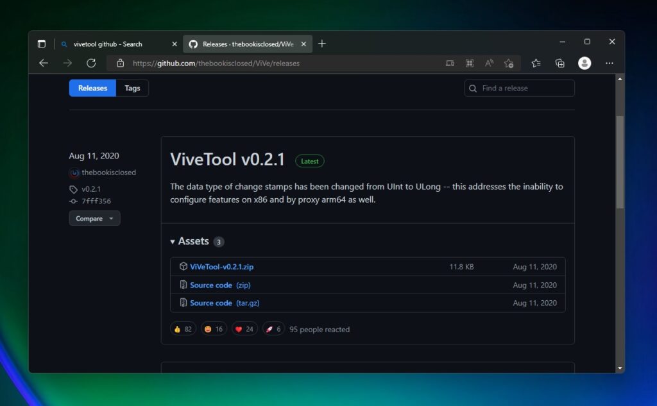657x406 pixels.
Task: Open the Favorites list icon
Action: pyautogui.click(x=536, y=63)
